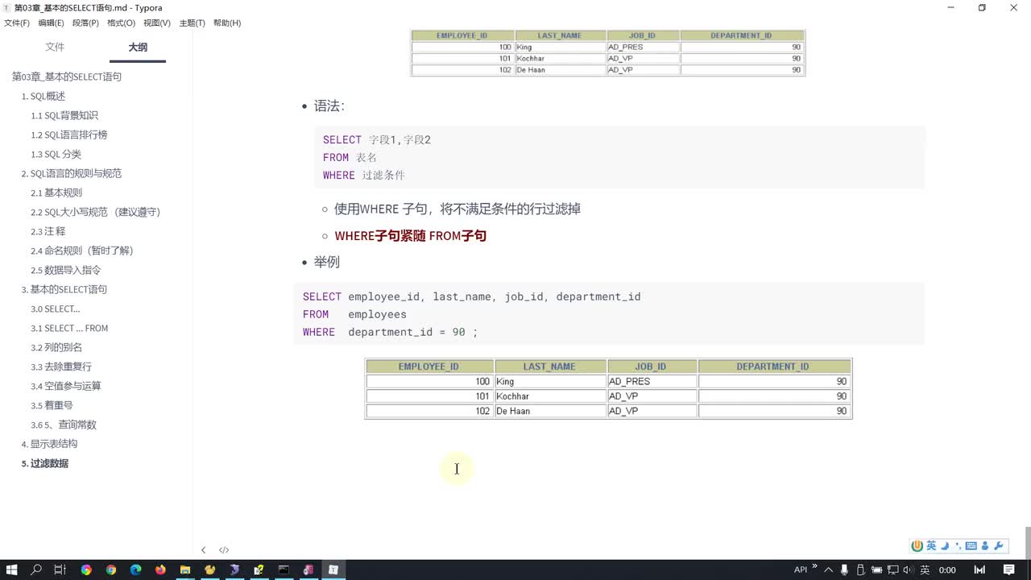Toggle source code mode icon
Screen dimensions: 1031x580
[224, 550]
